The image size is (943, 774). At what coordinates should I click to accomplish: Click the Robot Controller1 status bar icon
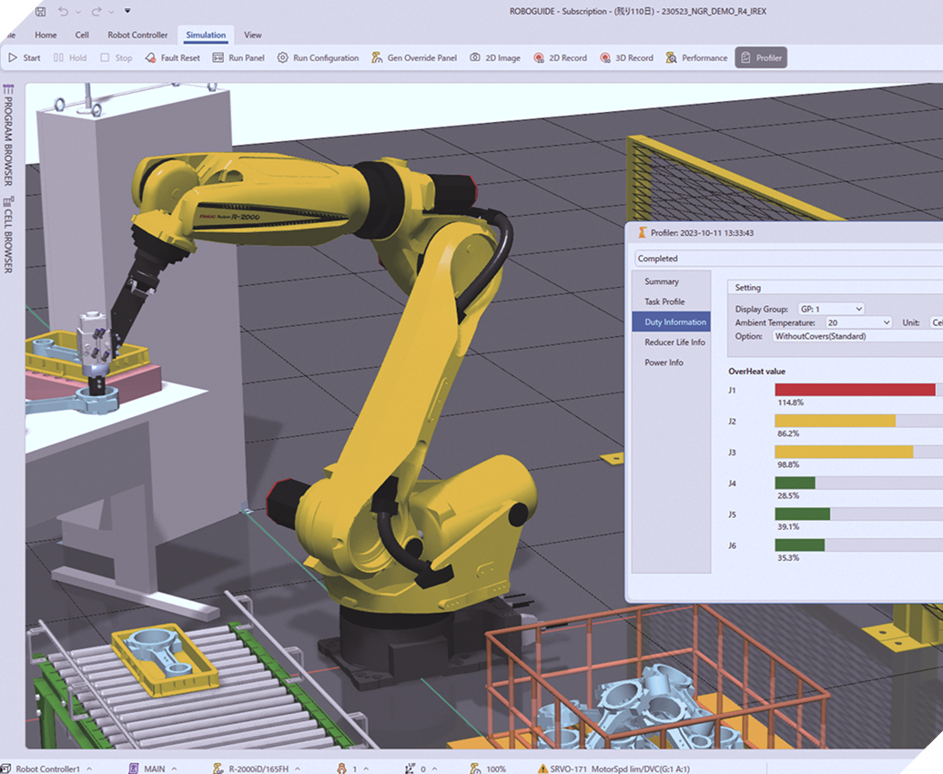pos(6,769)
